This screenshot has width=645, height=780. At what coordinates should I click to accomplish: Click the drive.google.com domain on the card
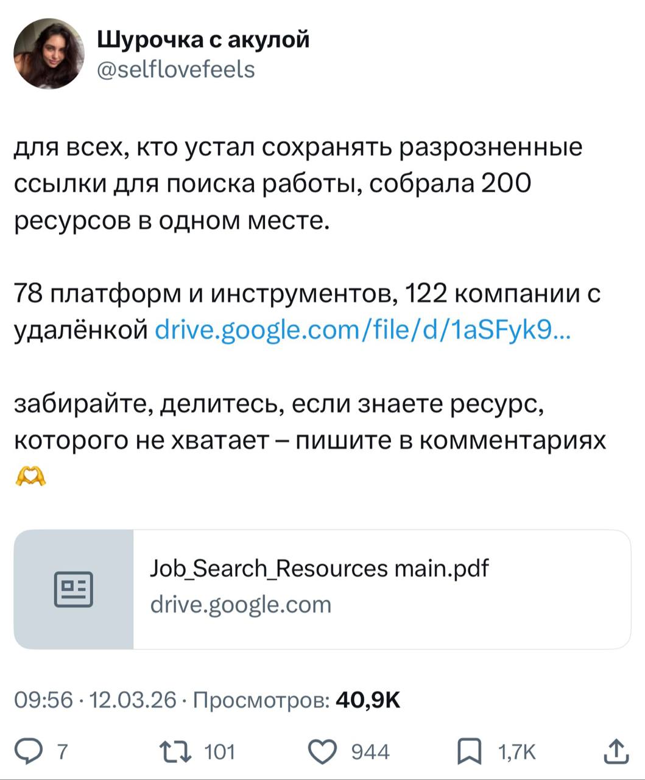pos(241,604)
